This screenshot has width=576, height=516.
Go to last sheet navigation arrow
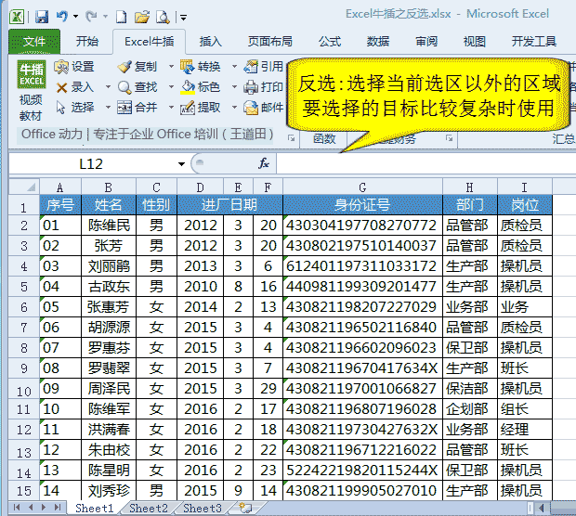58,508
